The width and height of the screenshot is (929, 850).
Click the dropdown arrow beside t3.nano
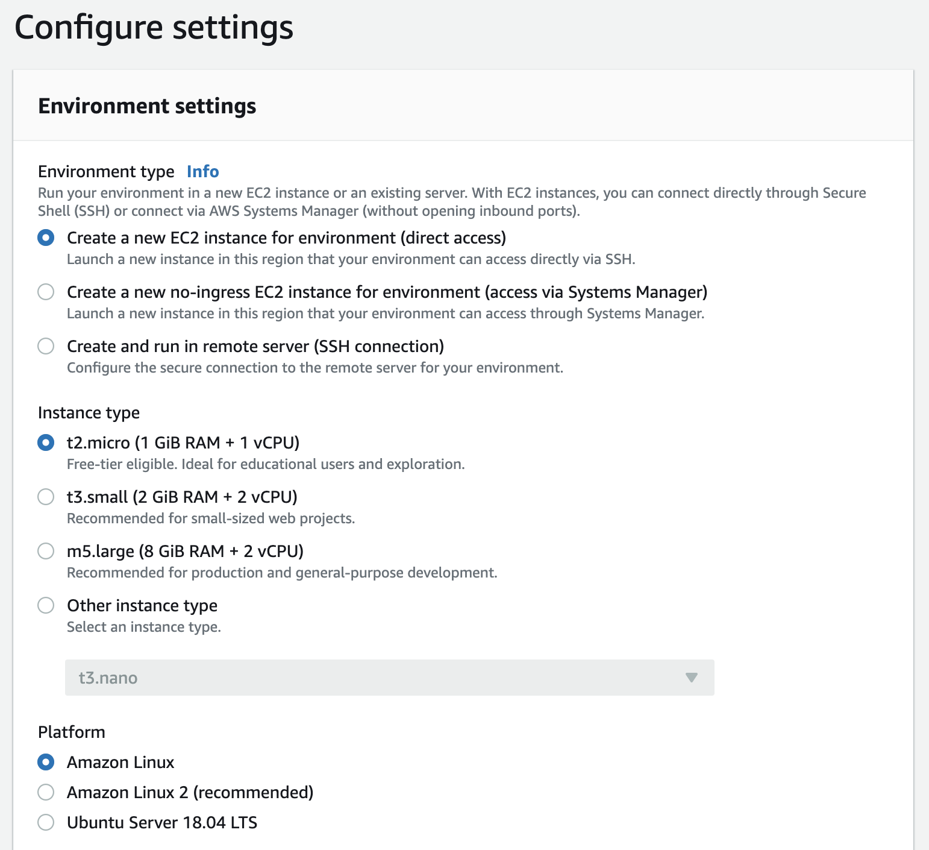(692, 678)
